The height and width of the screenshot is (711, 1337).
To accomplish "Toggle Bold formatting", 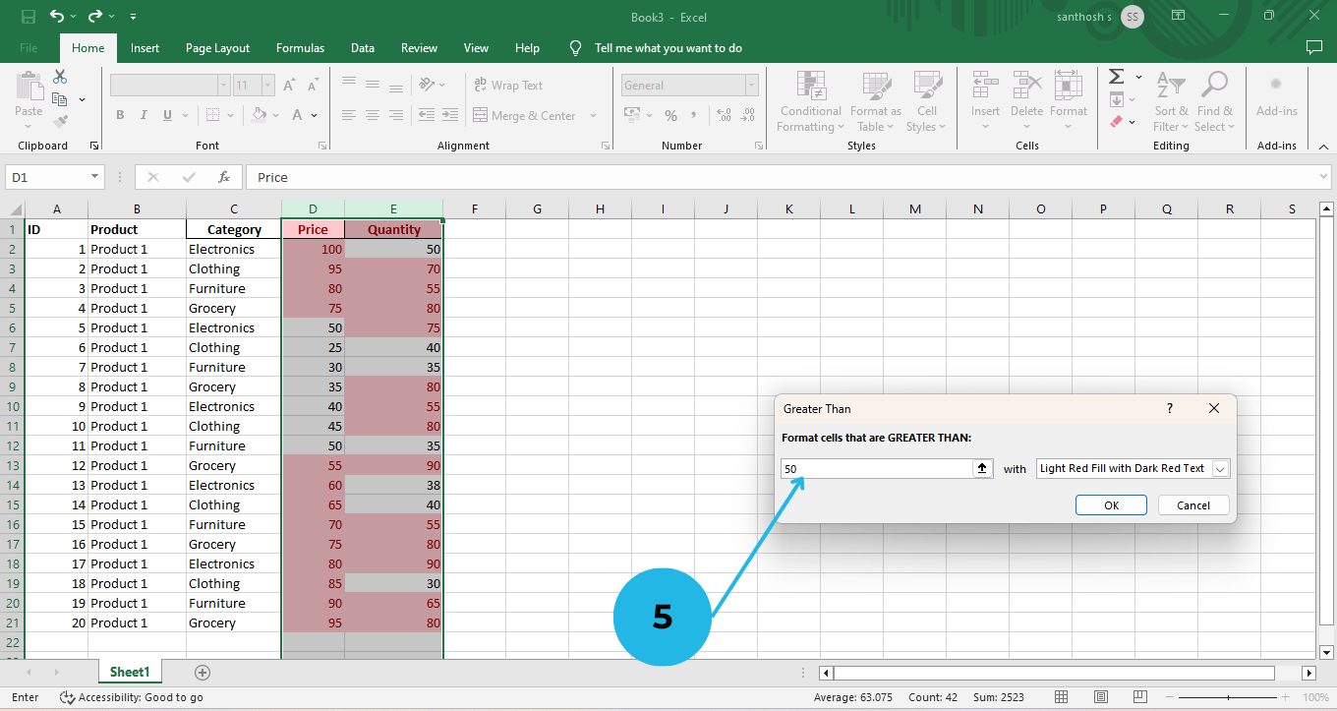I will pos(120,115).
